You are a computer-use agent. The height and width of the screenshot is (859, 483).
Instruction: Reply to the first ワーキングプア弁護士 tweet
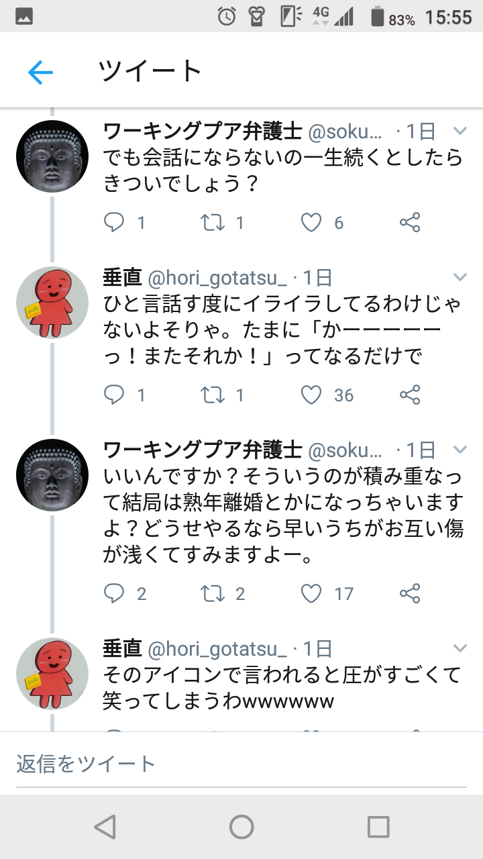coord(115,222)
